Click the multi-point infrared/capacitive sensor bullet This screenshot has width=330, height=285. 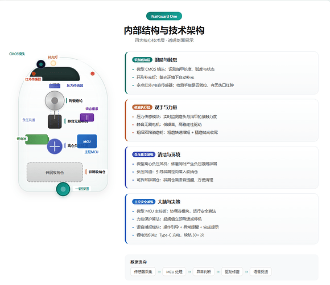pos(185,85)
